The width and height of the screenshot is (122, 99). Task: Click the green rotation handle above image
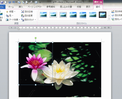pyautogui.click(x=35, y=38)
